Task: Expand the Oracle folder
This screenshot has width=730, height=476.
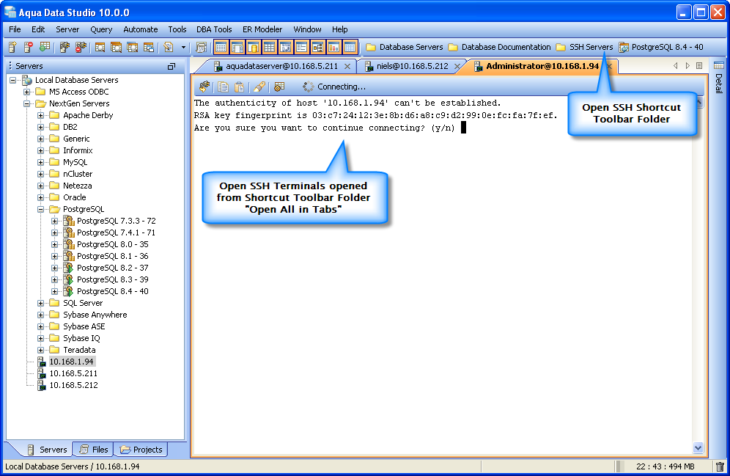Action: tap(41, 197)
